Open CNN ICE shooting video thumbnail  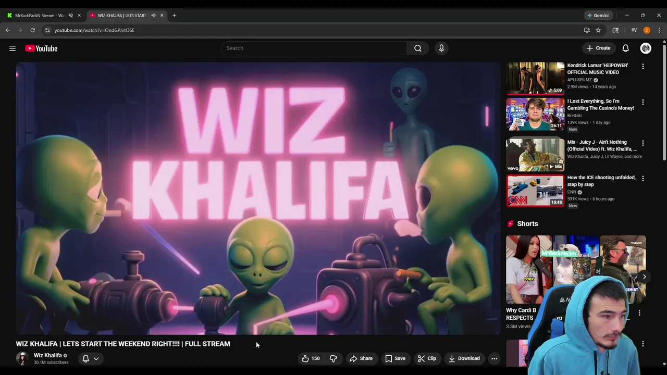tap(535, 191)
